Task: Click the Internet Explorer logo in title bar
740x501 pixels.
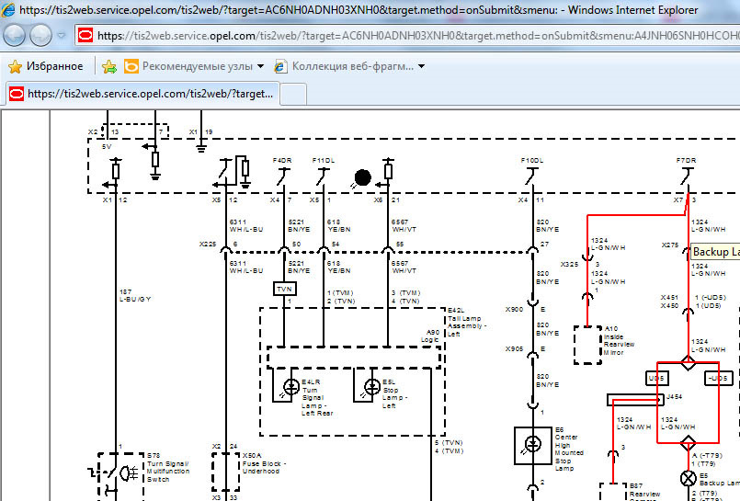Action: pos(7,9)
